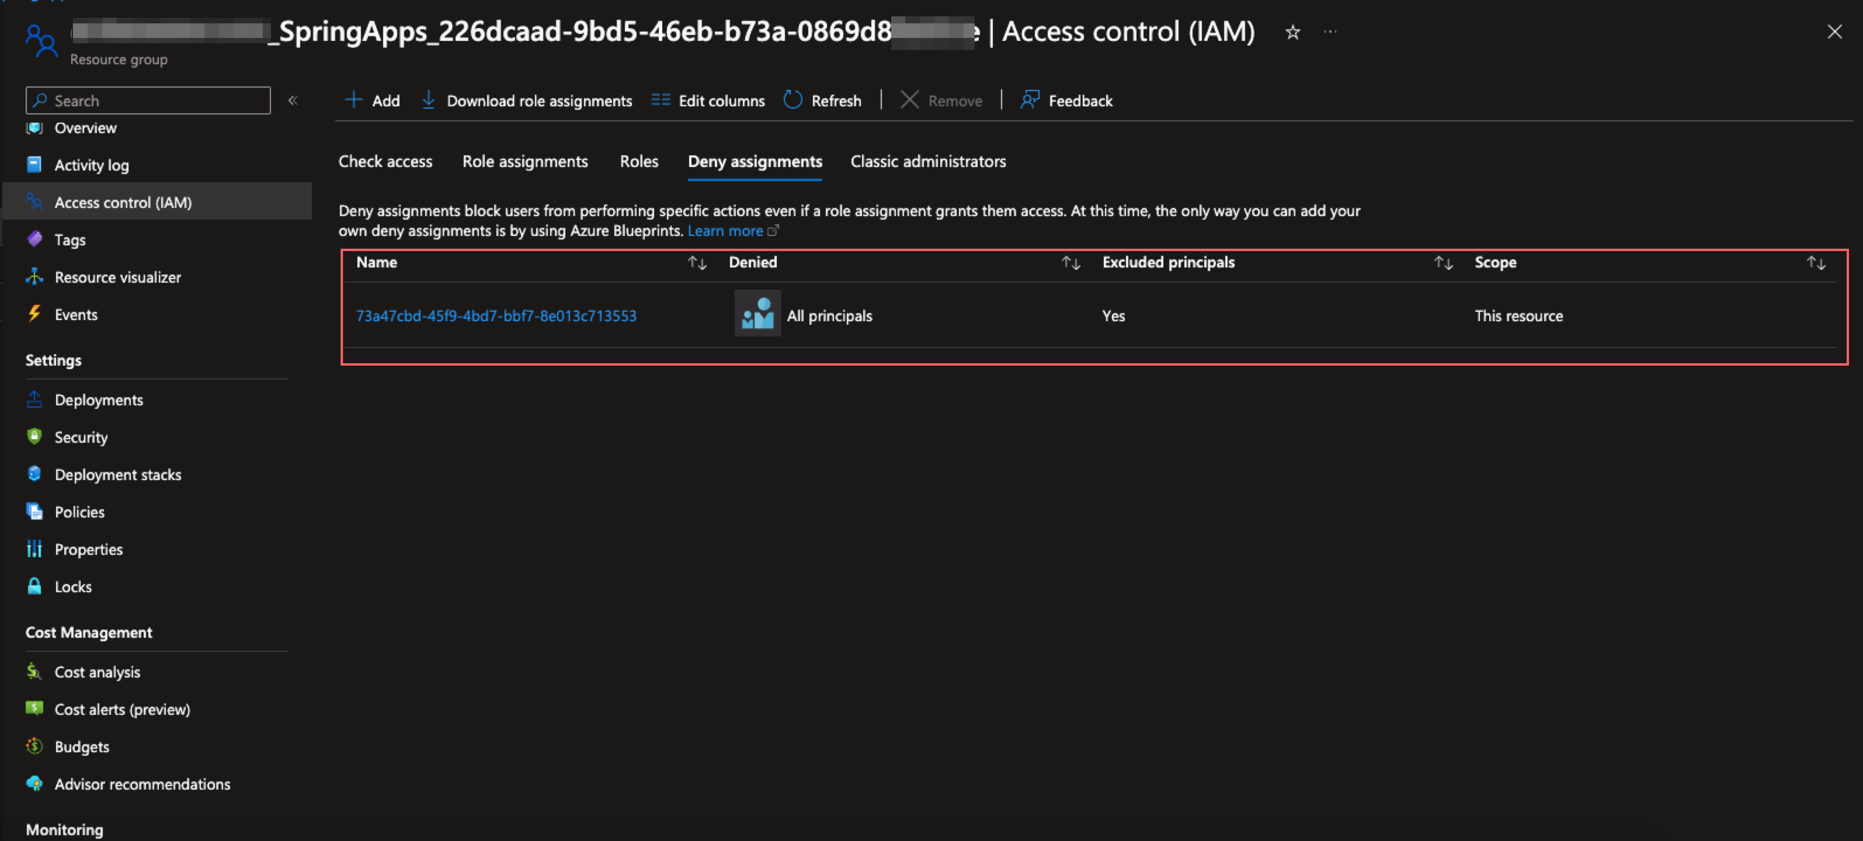Image resolution: width=1863 pixels, height=841 pixels.
Task: Click the Excluded principals header text
Action: point(1168,262)
